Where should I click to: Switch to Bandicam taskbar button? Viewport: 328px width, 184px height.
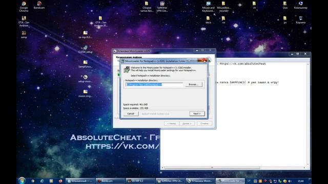[x=110, y=181]
